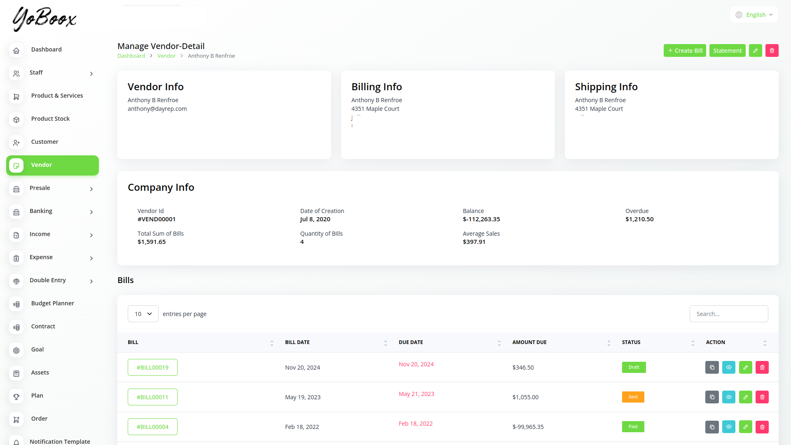Click the red delete vendor trash icon
The width and height of the screenshot is (791, 445).
point(772,51)
